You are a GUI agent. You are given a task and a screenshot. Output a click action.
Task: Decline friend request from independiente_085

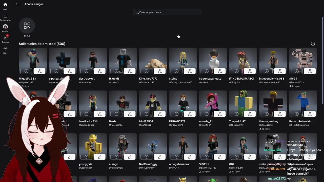(x=267, y=71)
